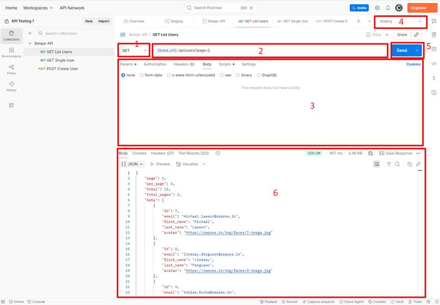The height and width of the screenshot is (305, 440).
Task: Click the search icon in response panel
Action: tap(397, 164)
